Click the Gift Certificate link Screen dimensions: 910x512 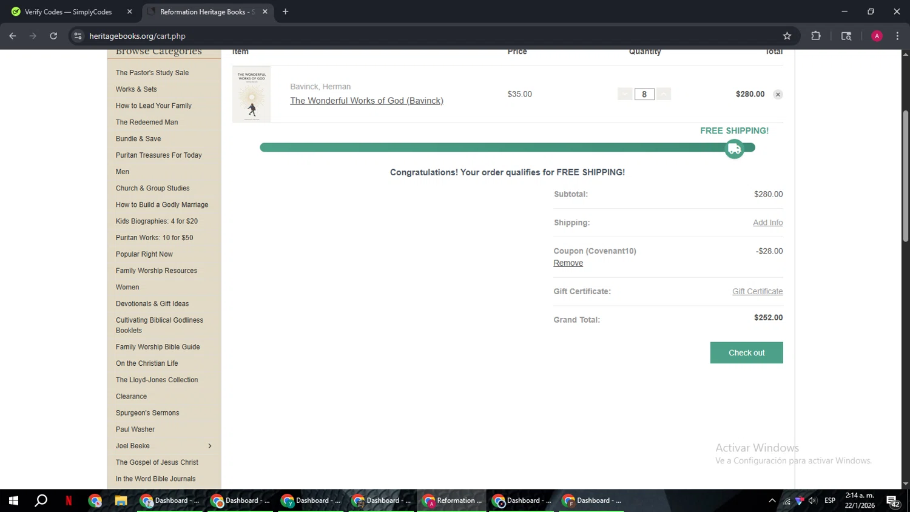(757, 291)
